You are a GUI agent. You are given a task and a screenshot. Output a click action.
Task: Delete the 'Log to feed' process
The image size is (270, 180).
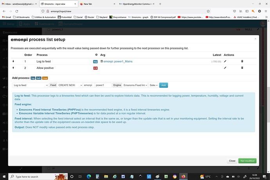click(242, 61)
